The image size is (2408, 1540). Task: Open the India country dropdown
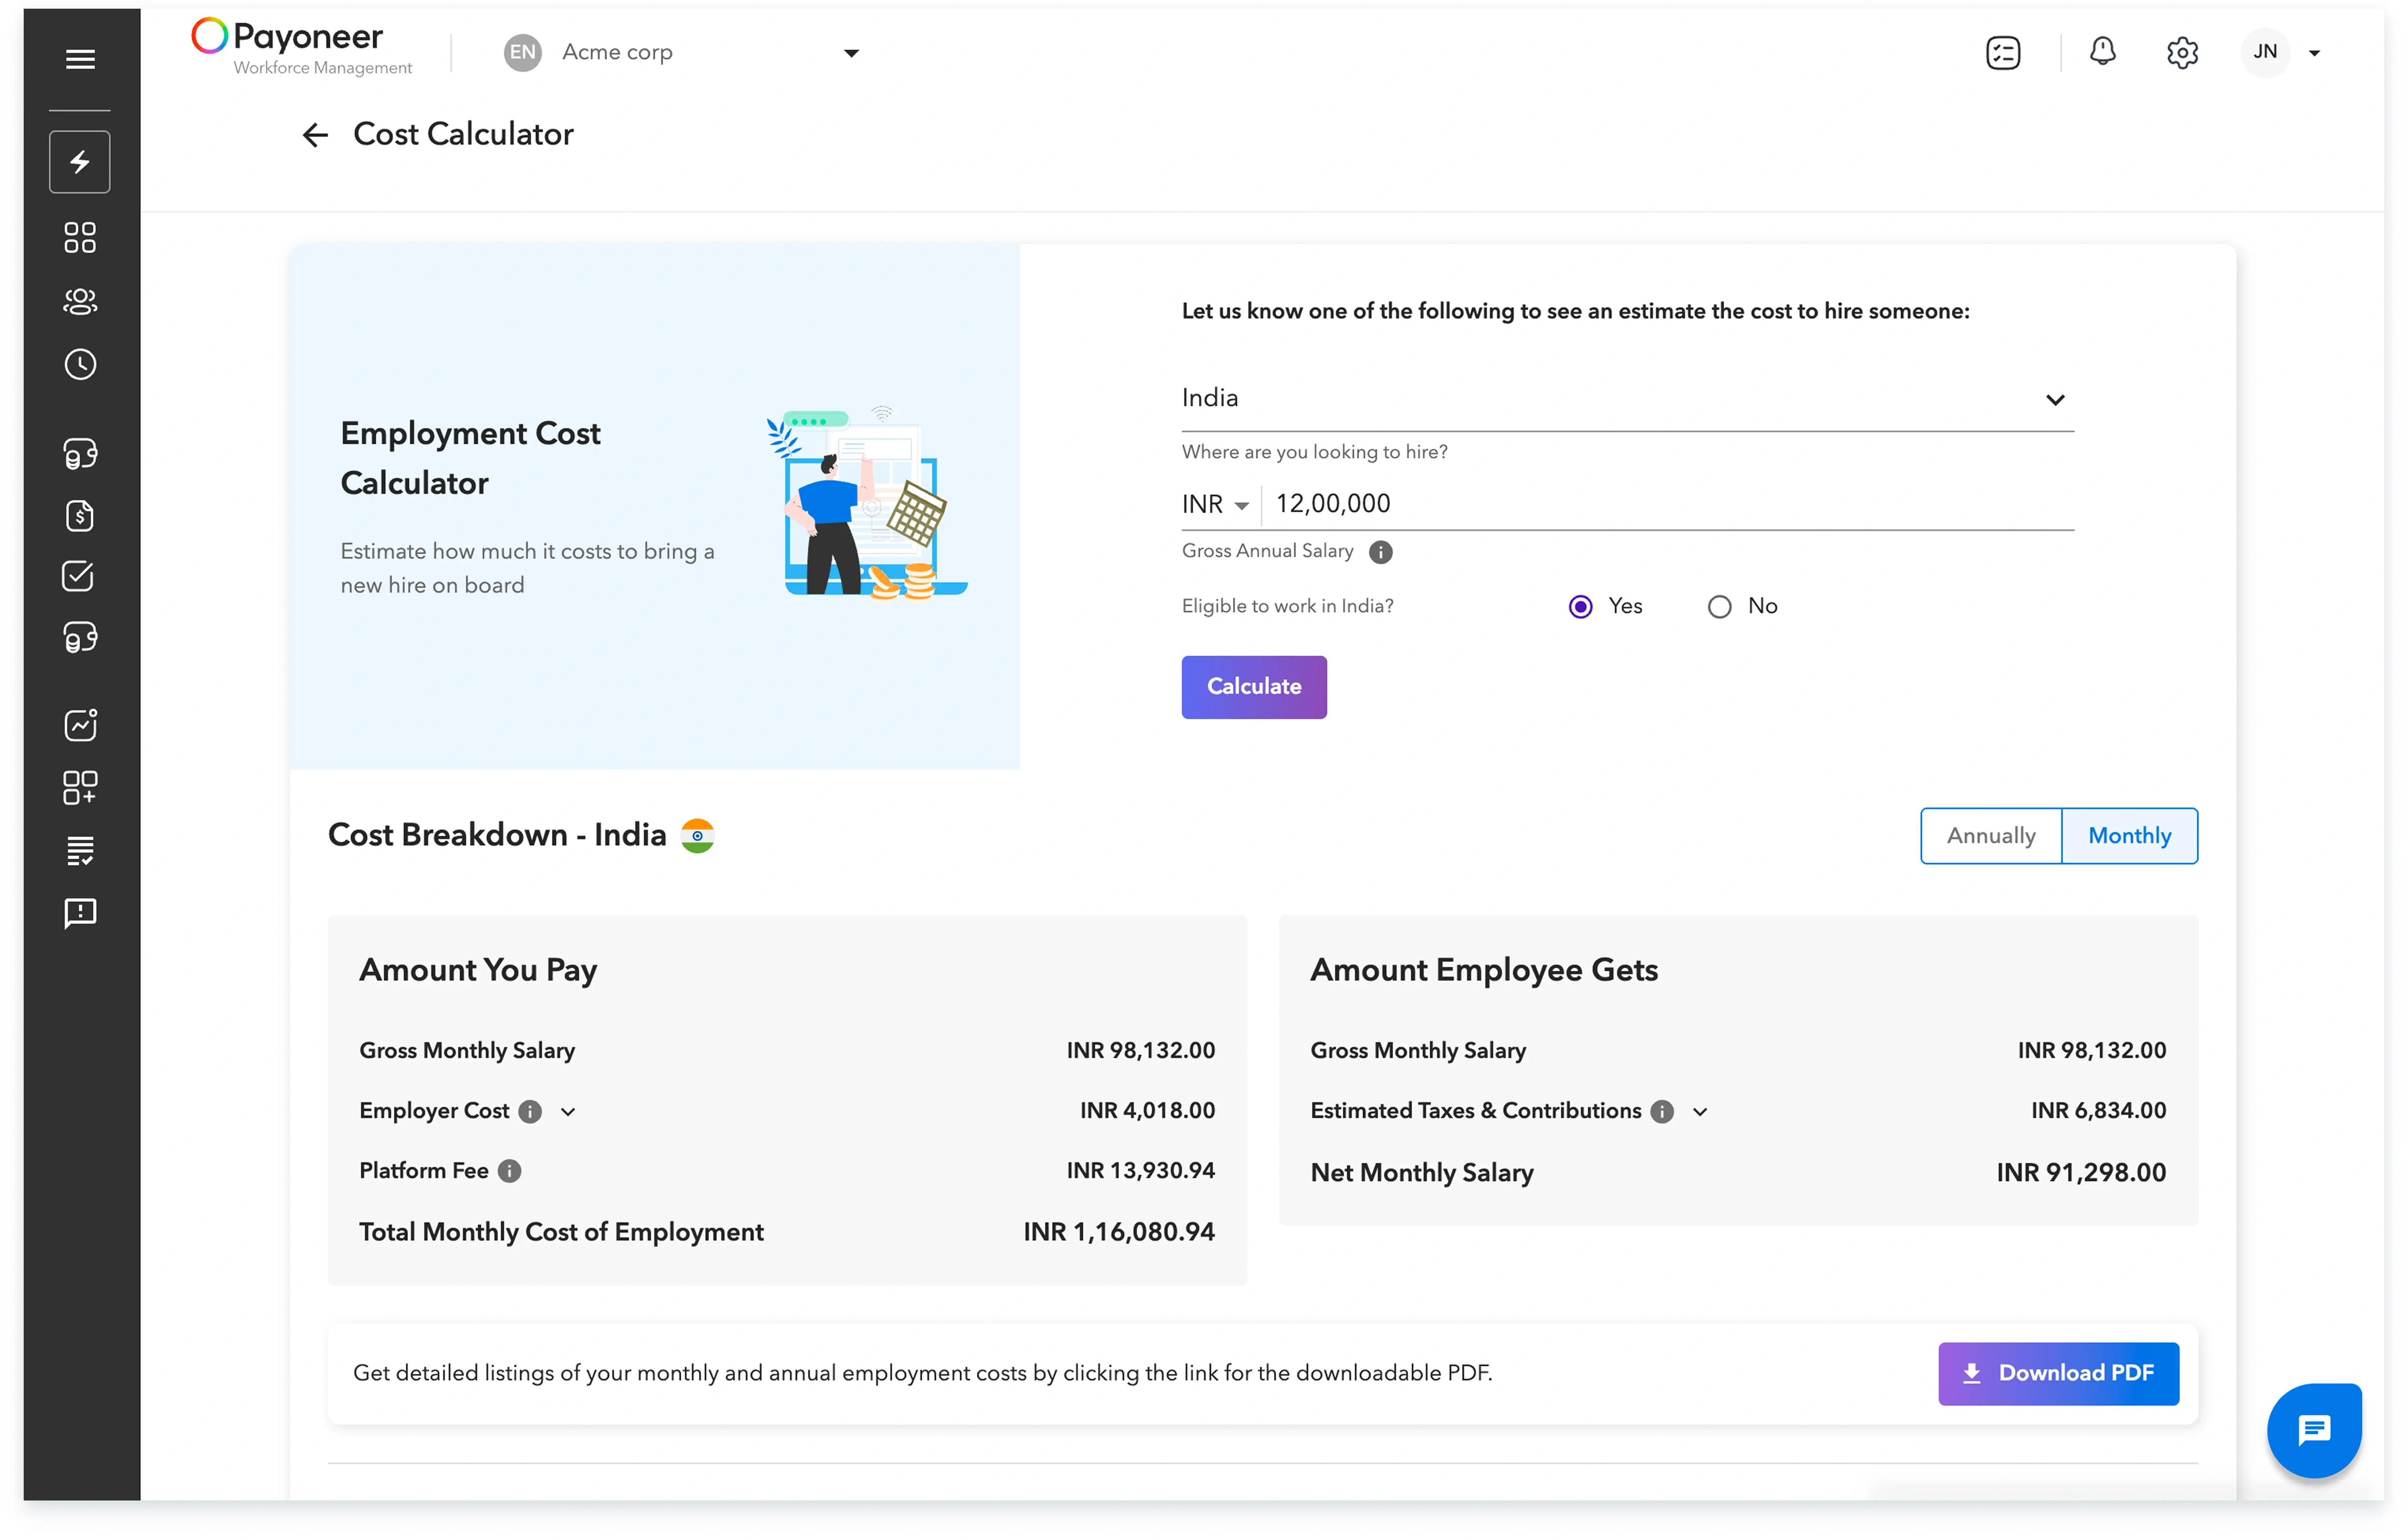[x=1627, y=399]
